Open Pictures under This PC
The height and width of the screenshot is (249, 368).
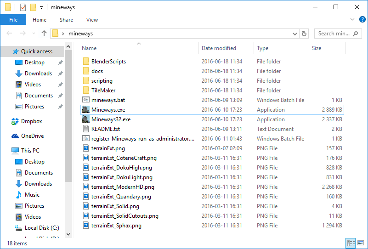pyautogui.click(x=29, y=206)
